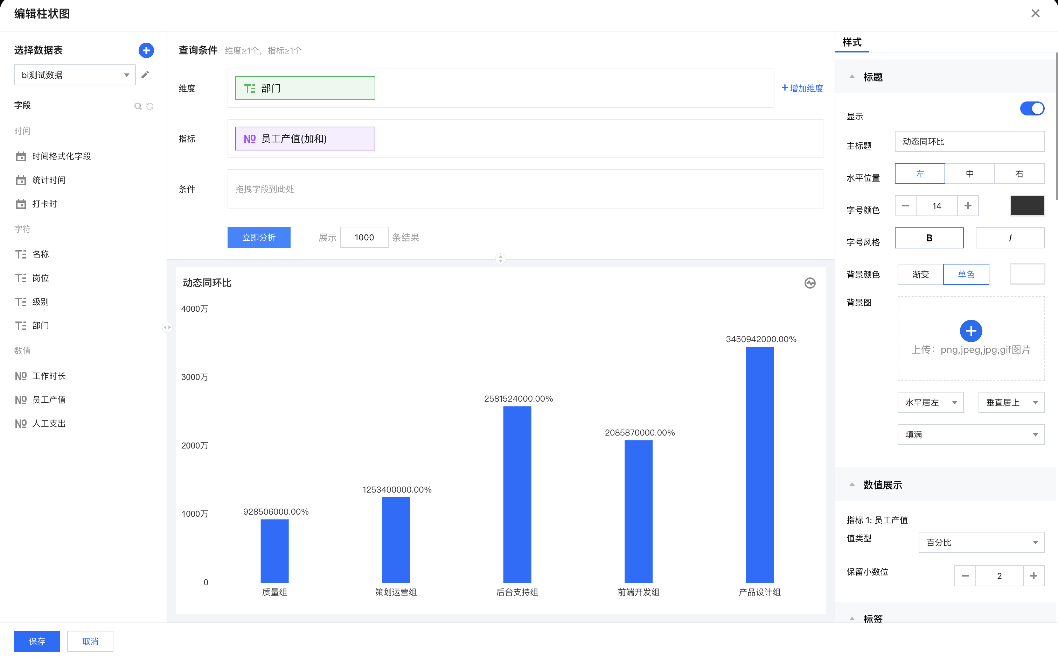
Task: Open the bi测试数据 data table dropdown
Action: [x=75, y=75]
